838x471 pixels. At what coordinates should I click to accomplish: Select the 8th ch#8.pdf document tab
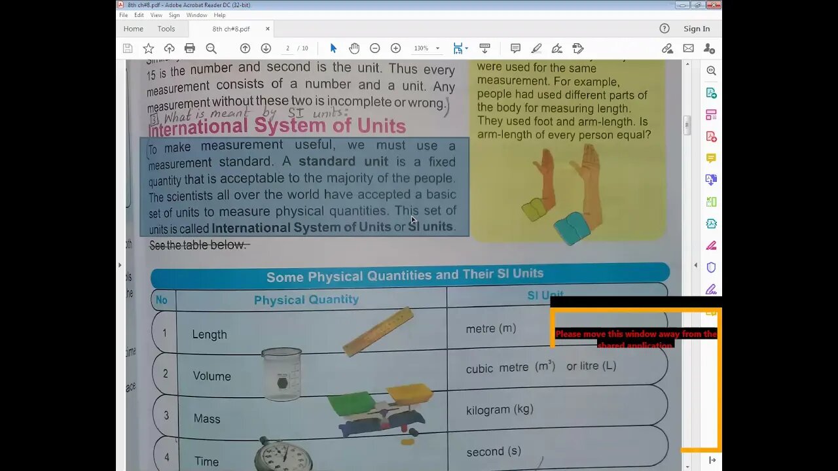click(x=231, y=29)
